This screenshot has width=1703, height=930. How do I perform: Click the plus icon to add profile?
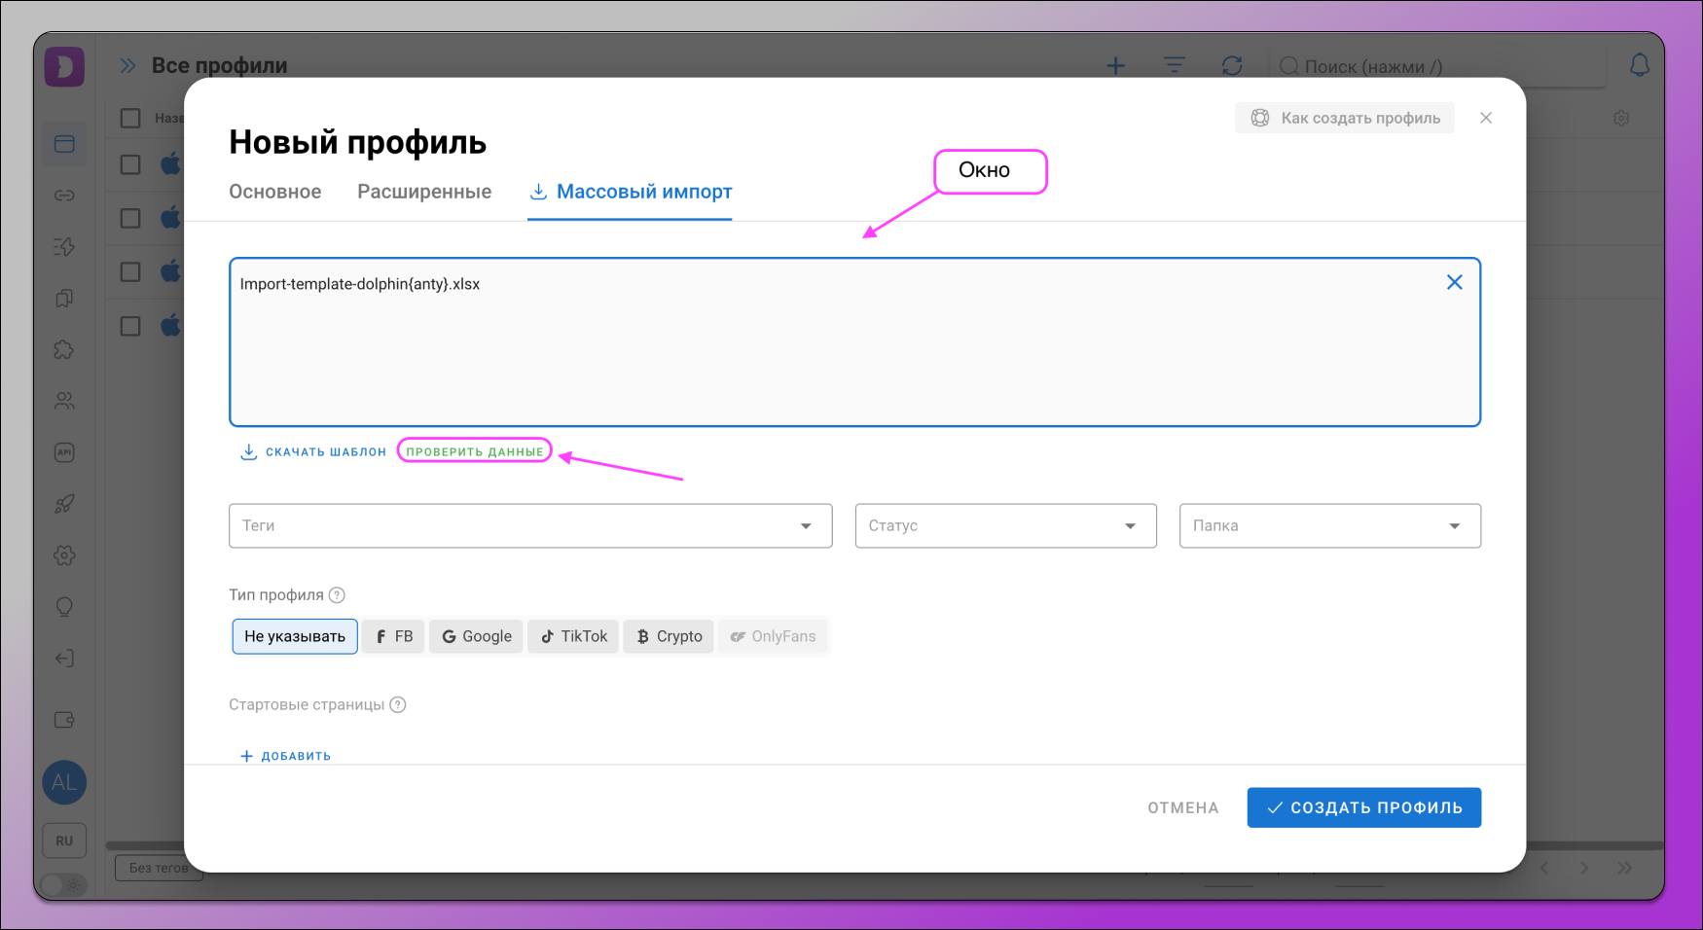coord(1116,65)
